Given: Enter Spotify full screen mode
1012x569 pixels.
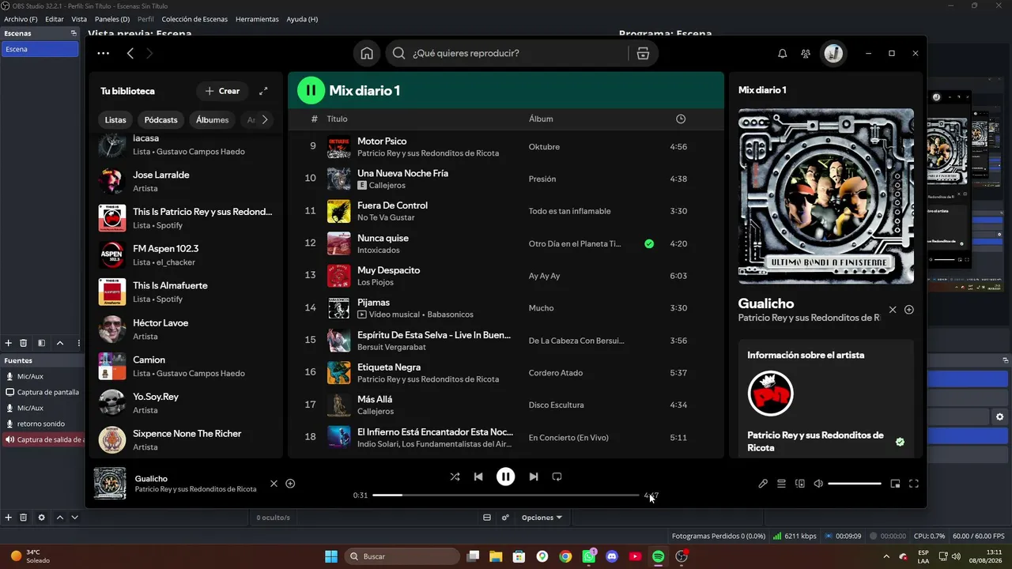Looking at the screenshot, I should point(914,484).
